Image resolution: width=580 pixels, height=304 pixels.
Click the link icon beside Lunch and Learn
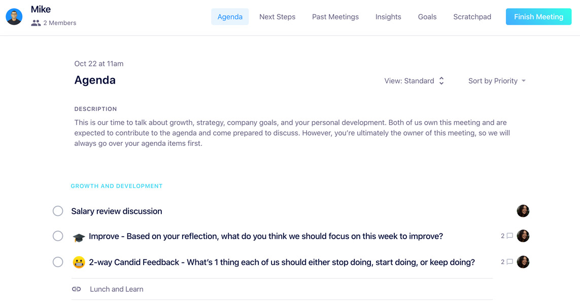pos(77,289)
